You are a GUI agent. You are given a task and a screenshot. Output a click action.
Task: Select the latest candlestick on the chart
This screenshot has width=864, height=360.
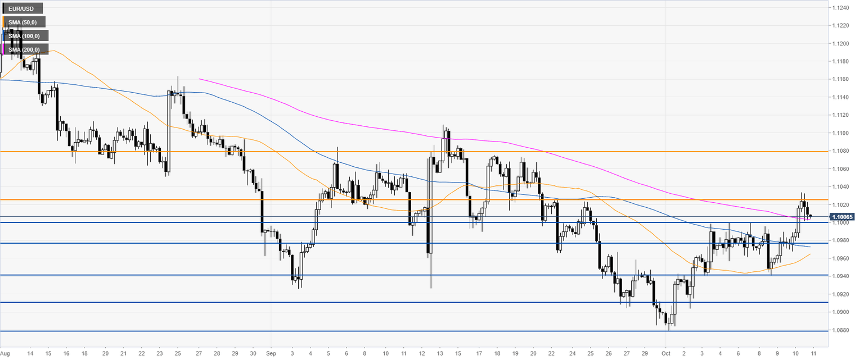(x=810, y=216)
